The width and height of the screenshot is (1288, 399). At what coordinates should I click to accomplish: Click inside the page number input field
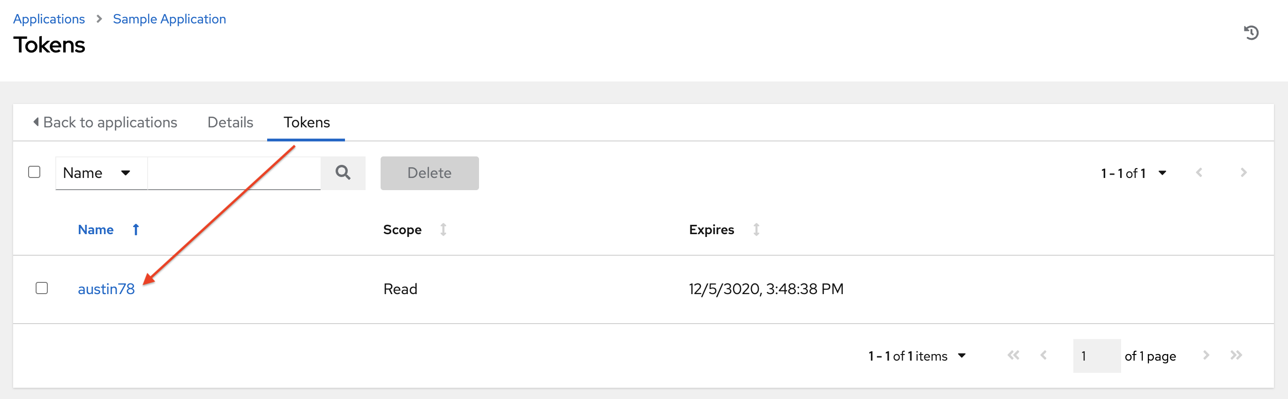pyautogui.click(x=1096, y=355)
